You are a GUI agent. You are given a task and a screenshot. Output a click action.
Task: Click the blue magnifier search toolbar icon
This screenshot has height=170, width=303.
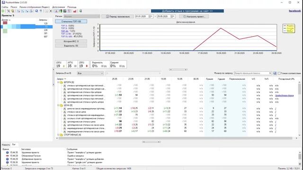point(36,11)
